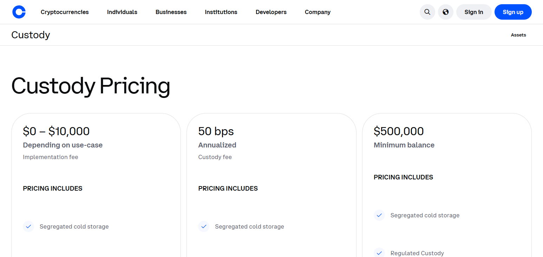Click Segregated cold storage in Minimum balance card

pyautogui.click(x=425, y=215)
